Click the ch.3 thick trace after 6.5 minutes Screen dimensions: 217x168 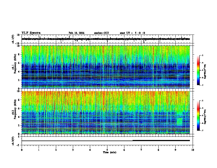[161, 141]
